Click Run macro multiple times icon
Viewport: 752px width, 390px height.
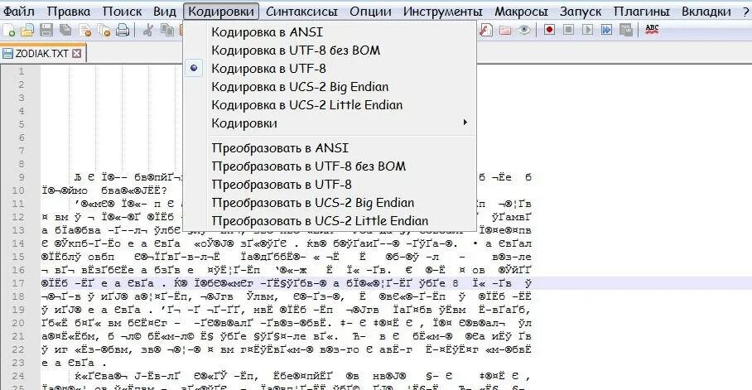coord(607,30)
